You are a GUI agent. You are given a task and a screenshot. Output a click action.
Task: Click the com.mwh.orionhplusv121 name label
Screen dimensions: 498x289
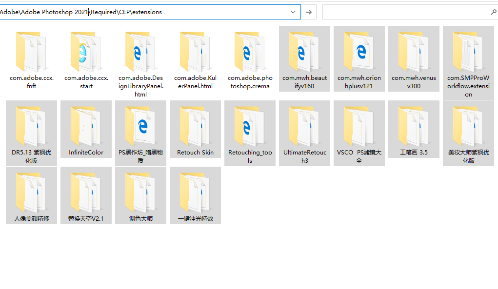[359, 82]
